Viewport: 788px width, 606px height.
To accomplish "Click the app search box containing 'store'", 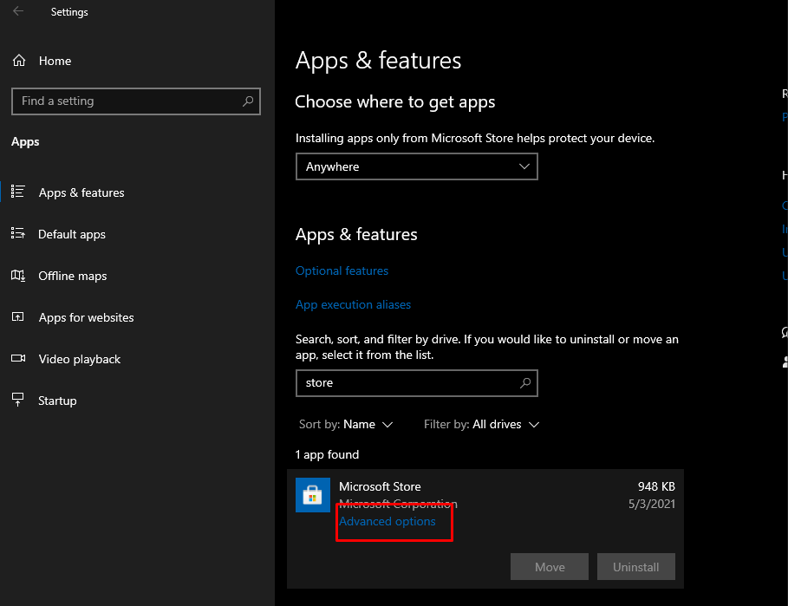I will (x=417, y=383).
